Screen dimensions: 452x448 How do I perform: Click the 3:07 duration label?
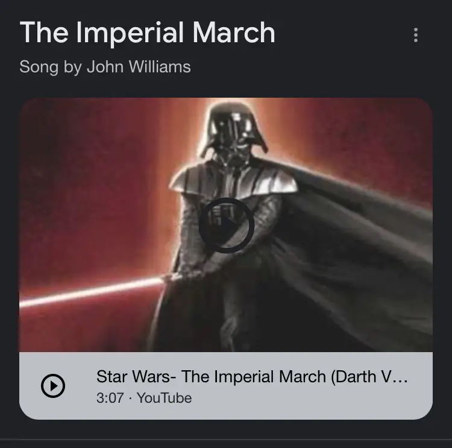click(x=110, y=398)
